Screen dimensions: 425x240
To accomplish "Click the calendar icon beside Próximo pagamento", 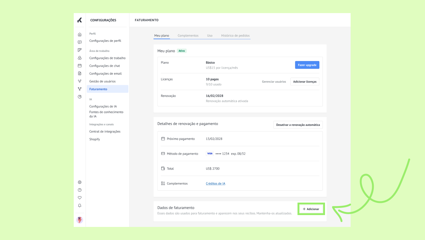I will (163, 139).
